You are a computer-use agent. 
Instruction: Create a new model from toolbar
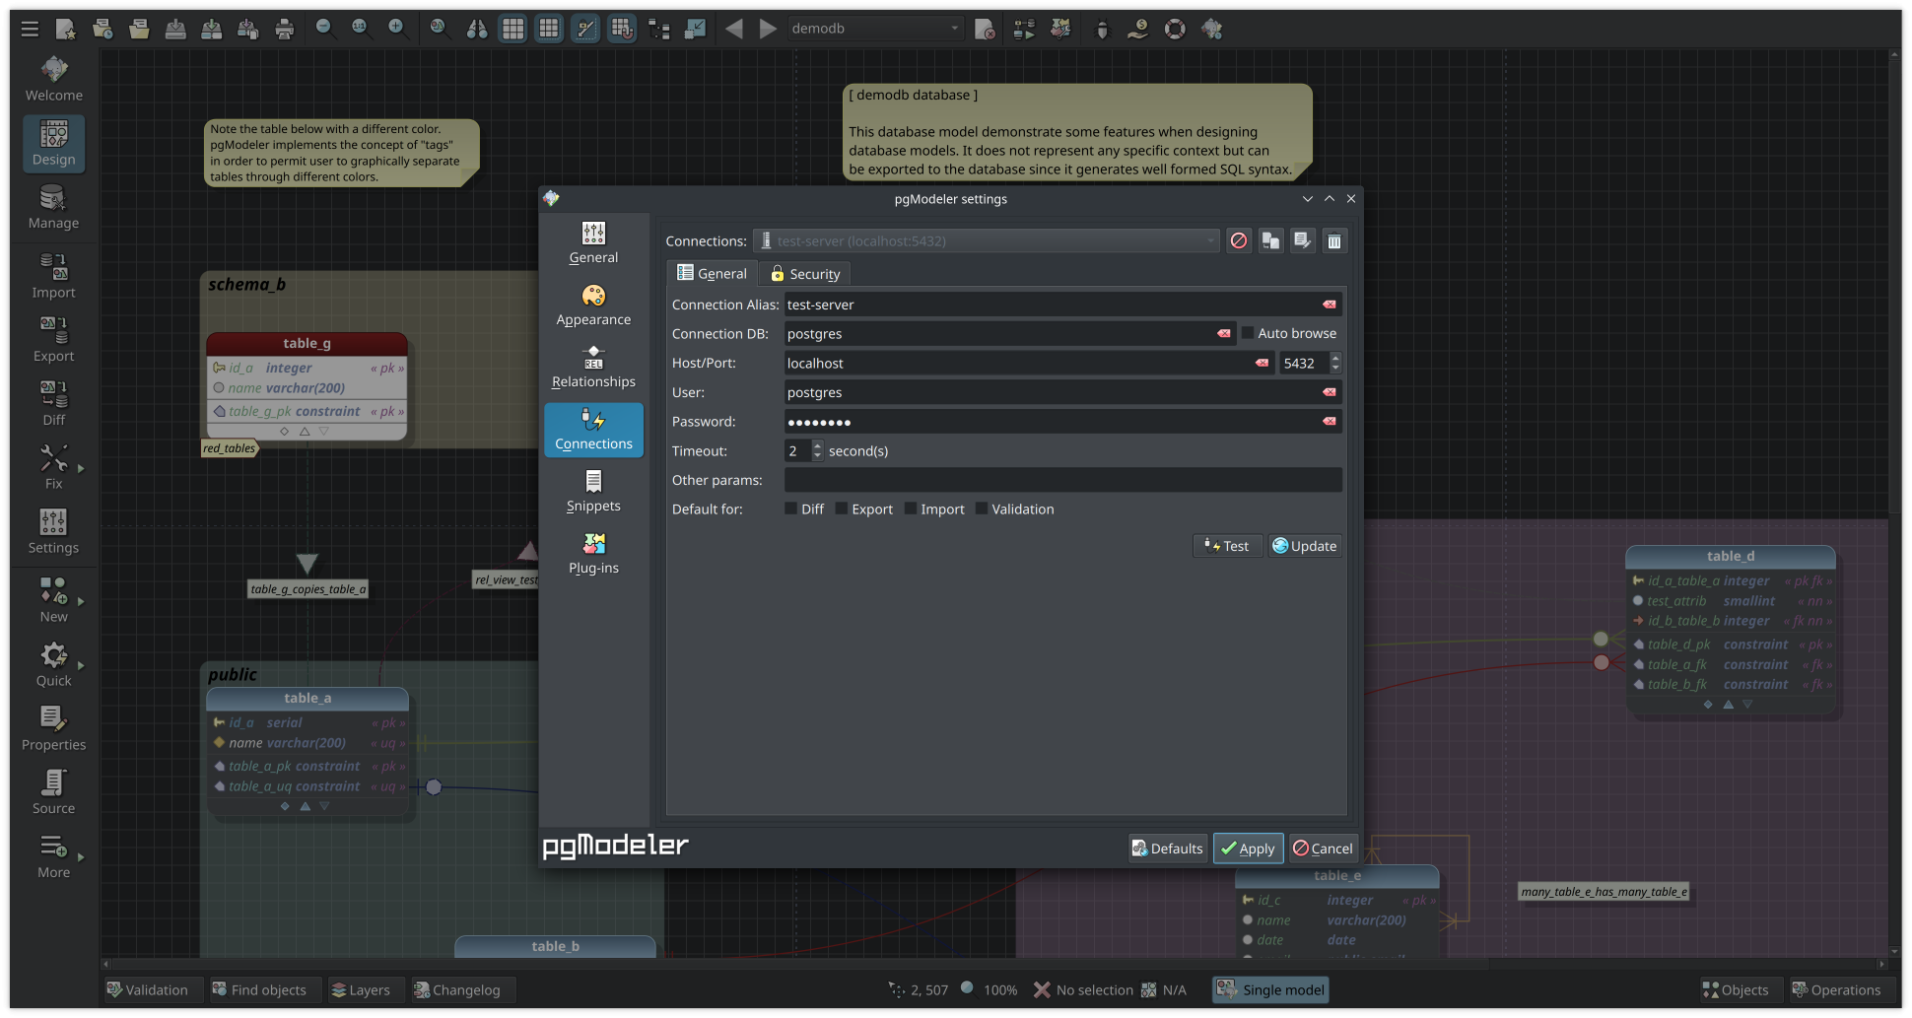[66, 29]
